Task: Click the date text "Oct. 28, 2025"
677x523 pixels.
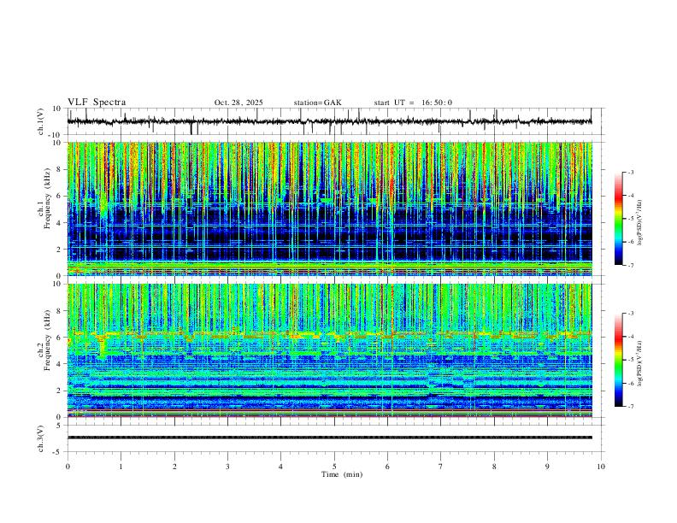Action: (x=238, y=103)
